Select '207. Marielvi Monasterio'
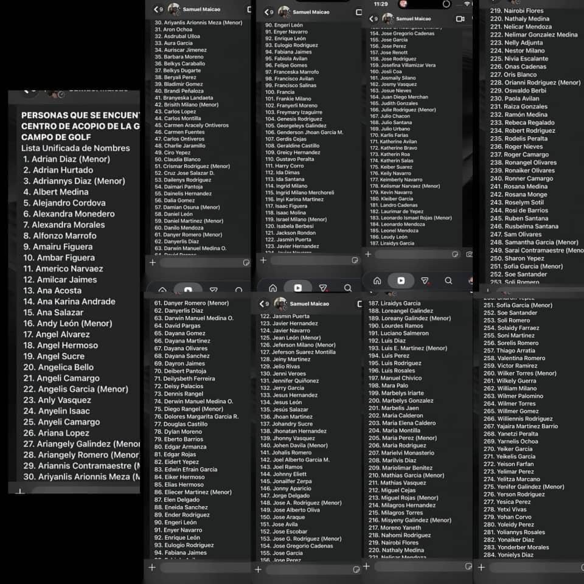584x584 pixels. pyautogui.click(x=401, y=453)
